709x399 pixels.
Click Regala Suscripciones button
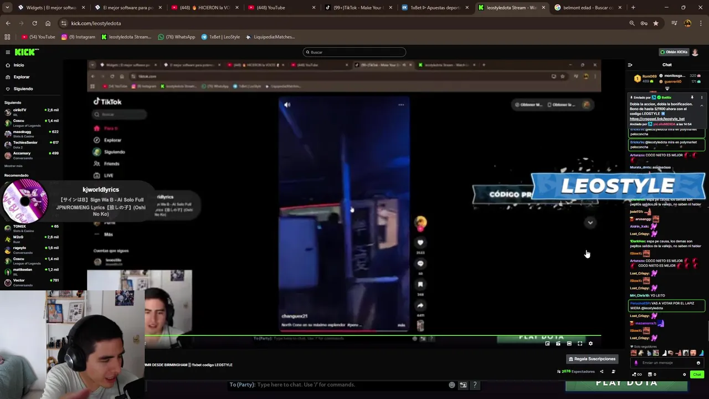(592, 359)
